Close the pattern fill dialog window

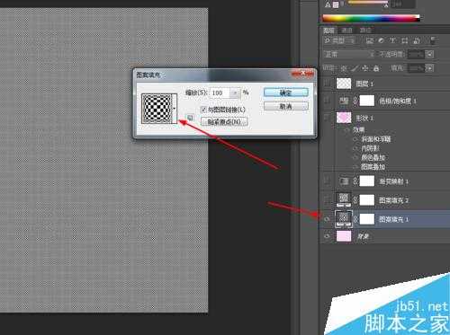point(302,74)
